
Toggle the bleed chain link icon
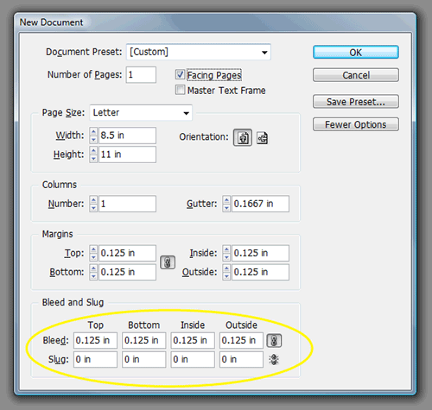click(274, 341)
